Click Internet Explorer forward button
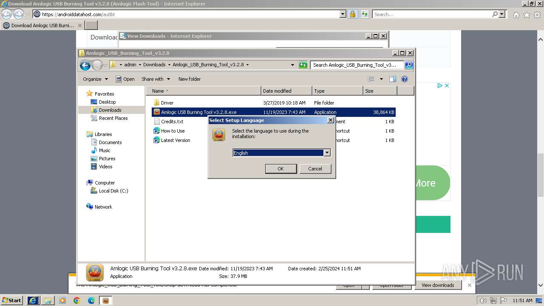Viewport: 544px width, 306px height. 18,14
